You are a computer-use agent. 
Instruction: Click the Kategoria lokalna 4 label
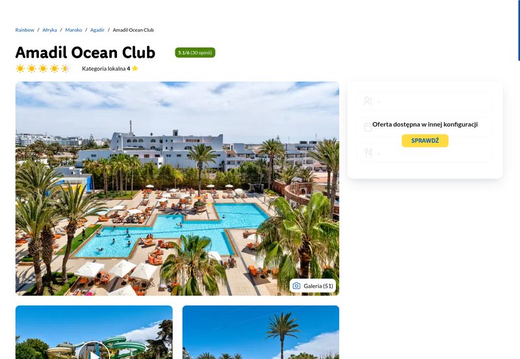click(x=106, y=69)
